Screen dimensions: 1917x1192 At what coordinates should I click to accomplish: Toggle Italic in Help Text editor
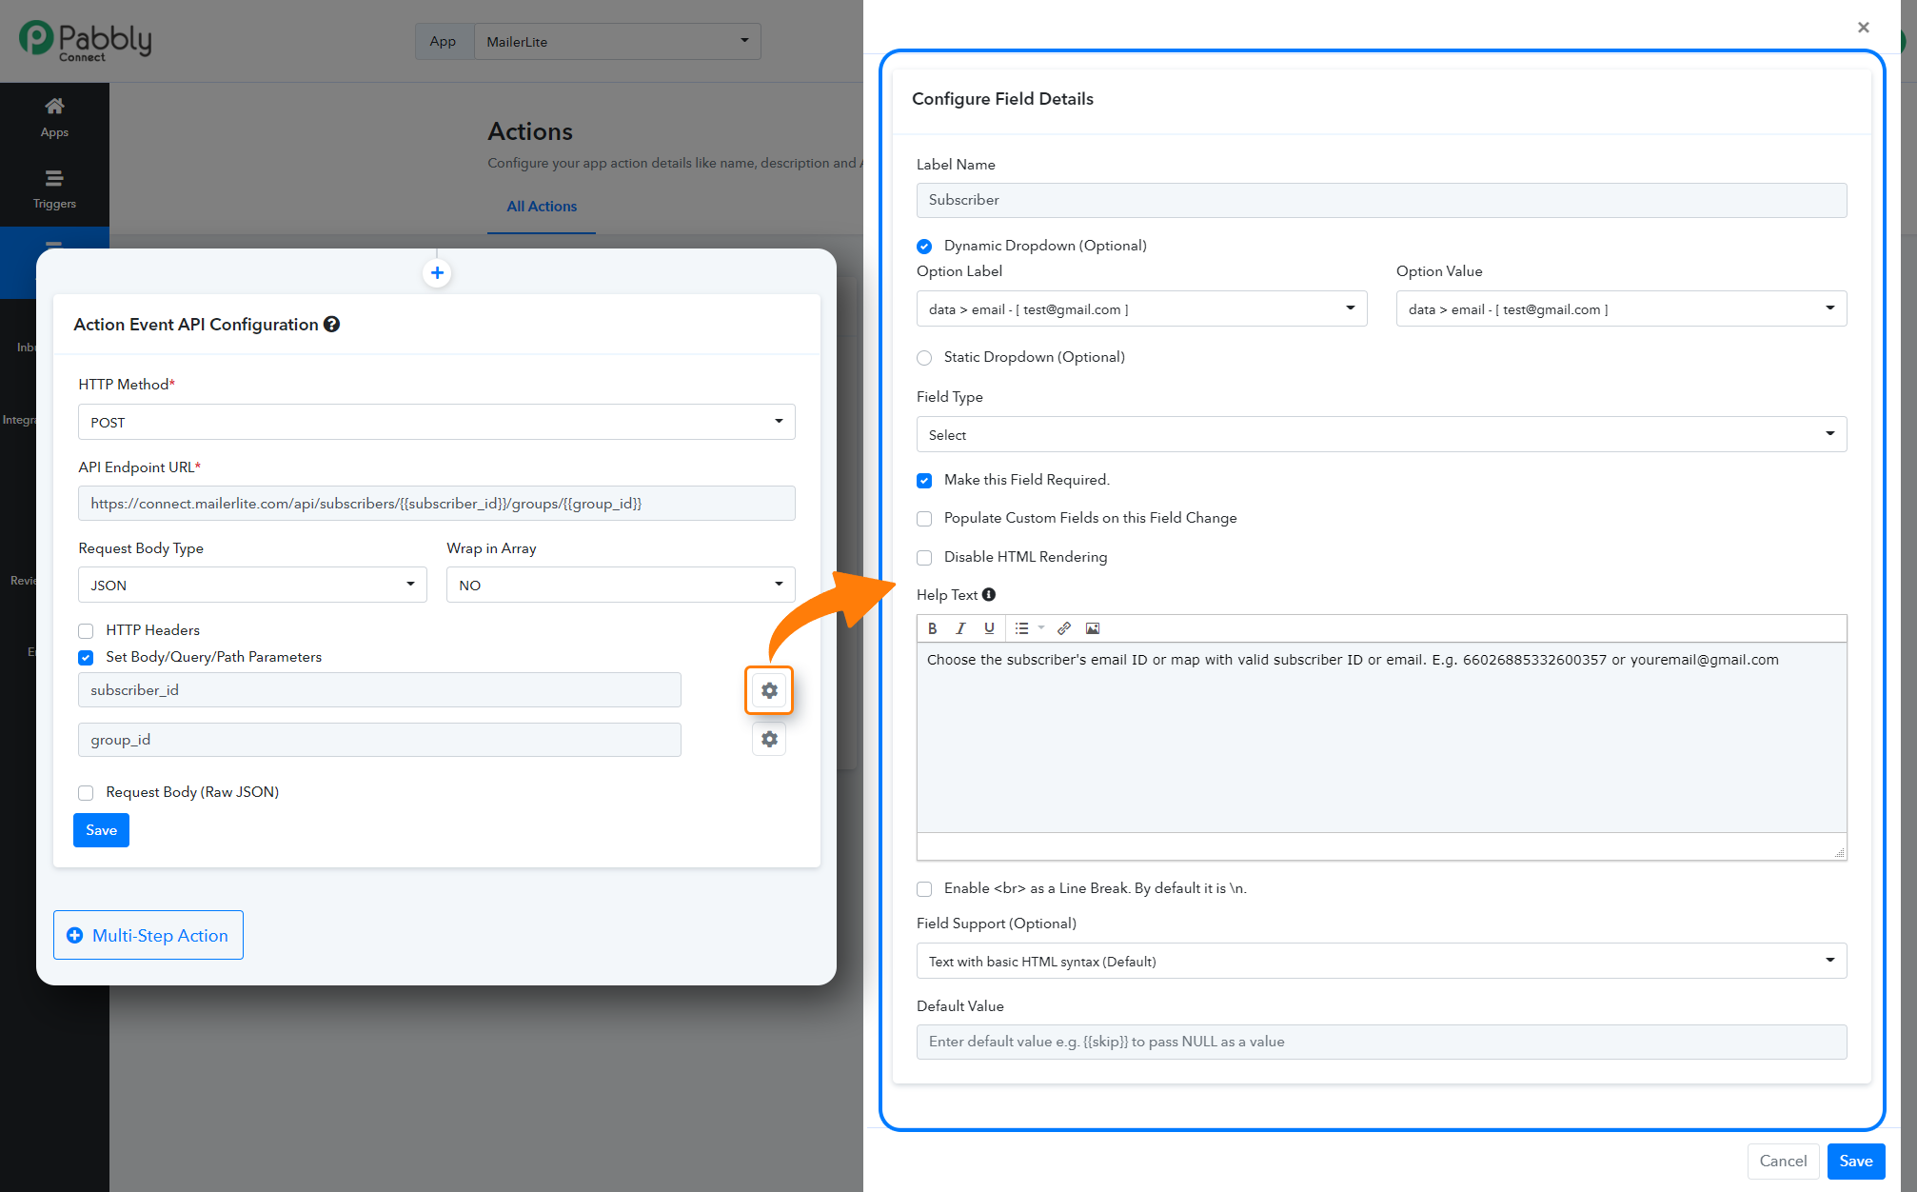[960, 628]
